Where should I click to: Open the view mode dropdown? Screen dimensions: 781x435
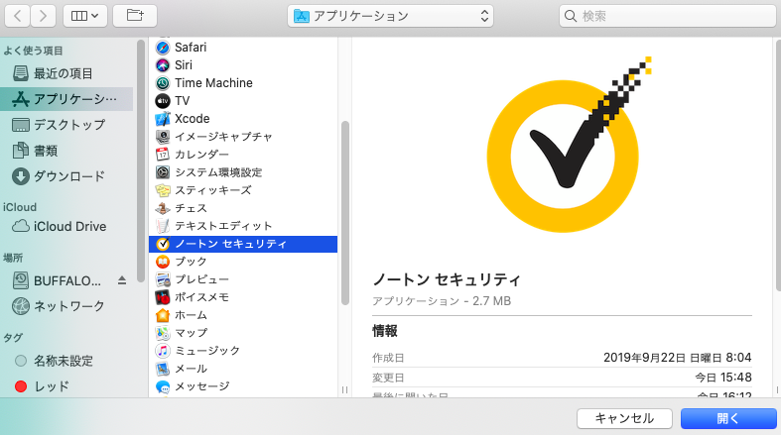86,16
